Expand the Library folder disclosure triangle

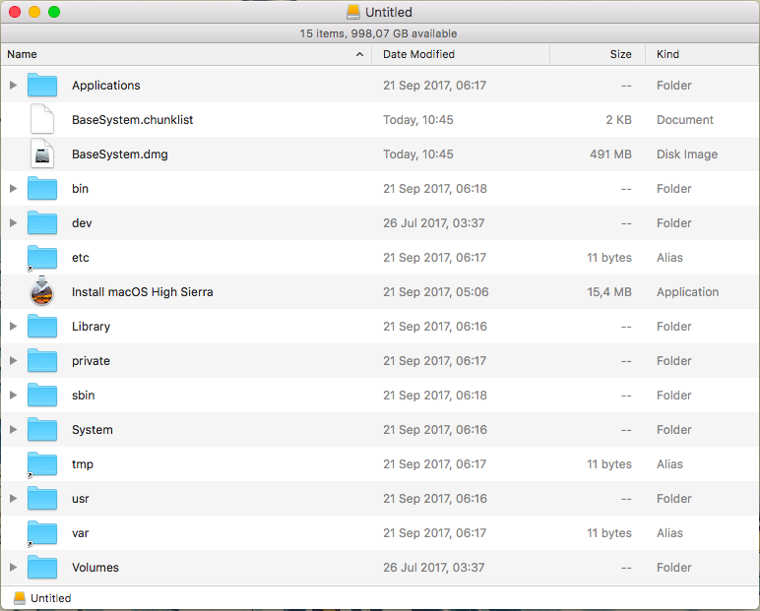13,326
